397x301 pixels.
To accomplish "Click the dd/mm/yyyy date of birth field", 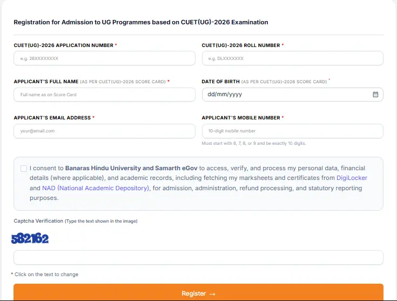I will 292,95.
